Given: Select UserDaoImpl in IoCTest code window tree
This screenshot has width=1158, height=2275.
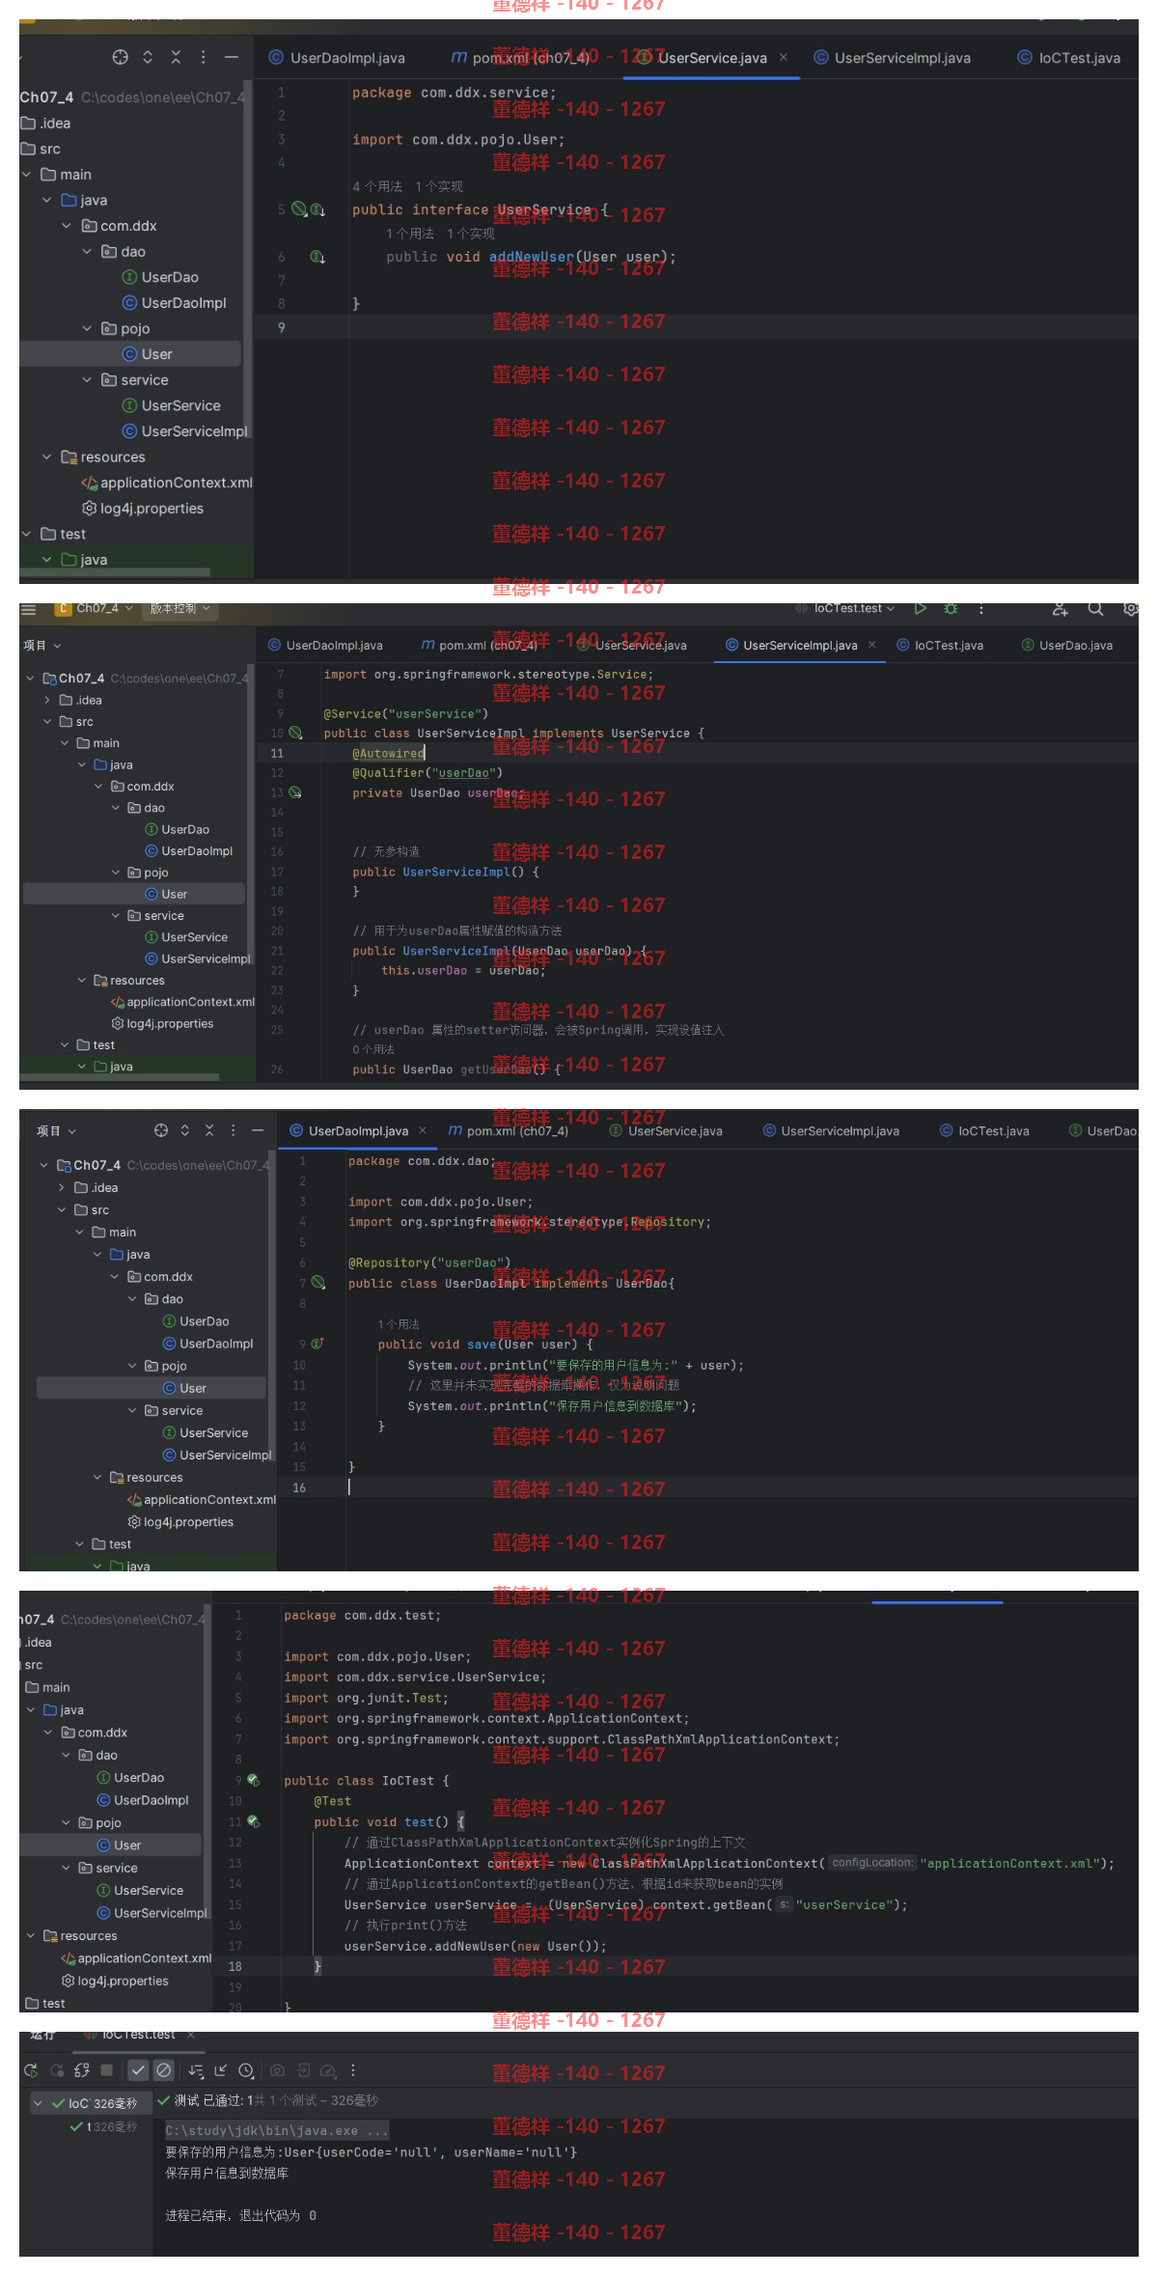Looking at the screenshot, I should pyautogui.click(x=143, y=1800).
